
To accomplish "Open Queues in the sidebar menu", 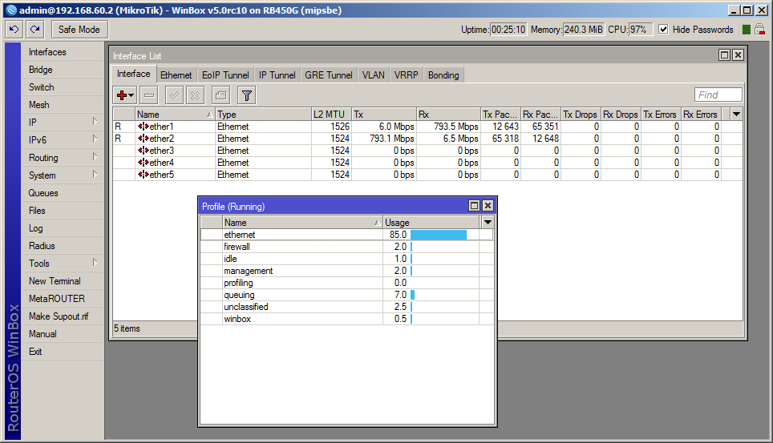I will (x=42, y=193).
